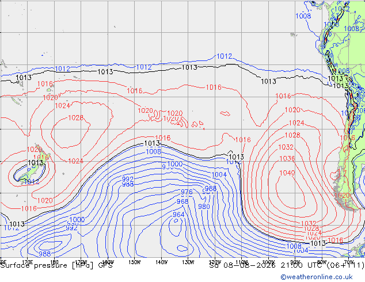Click the 180 longitude axis label
Image resolution: width=365 pixels, height=282 pixels.
point(55,262)
